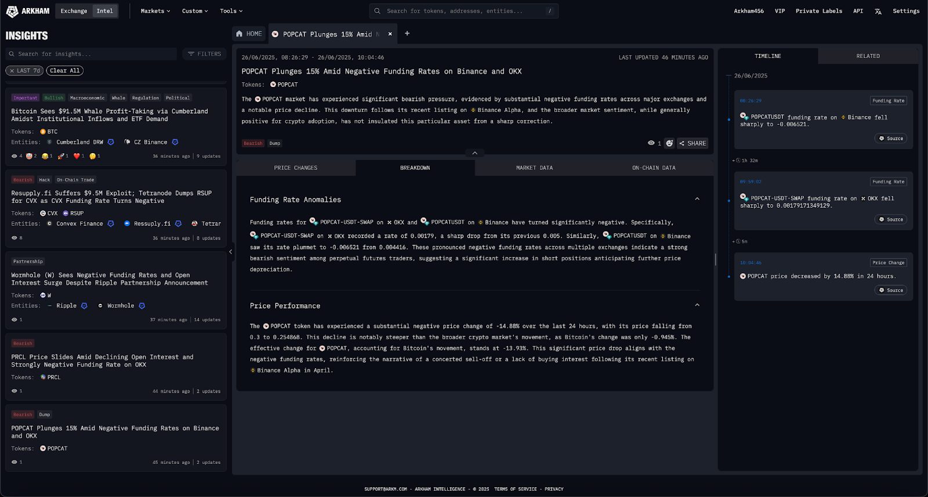Screen dimensions: 928x497
Task: Click the language translate icon
Action: pos(878,12)
